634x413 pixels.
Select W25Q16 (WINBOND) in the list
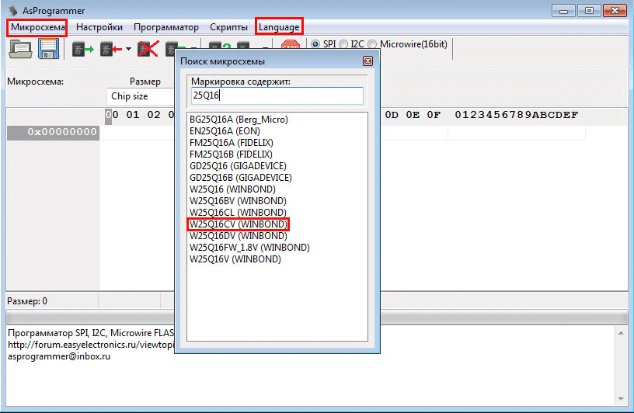tap(232, 189)
